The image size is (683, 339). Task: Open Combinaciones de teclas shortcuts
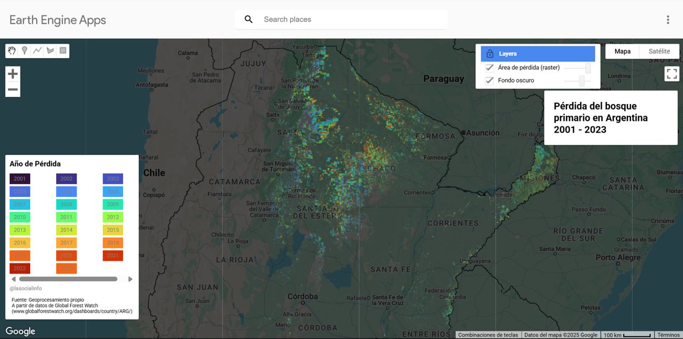(488, 335)
